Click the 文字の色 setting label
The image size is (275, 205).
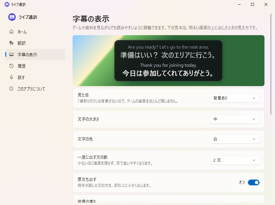tap(85, 139)
